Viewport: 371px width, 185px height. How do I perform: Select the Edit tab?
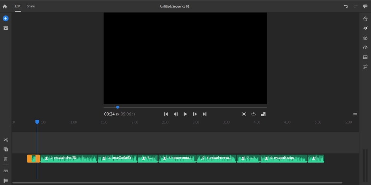click(18, 7)
